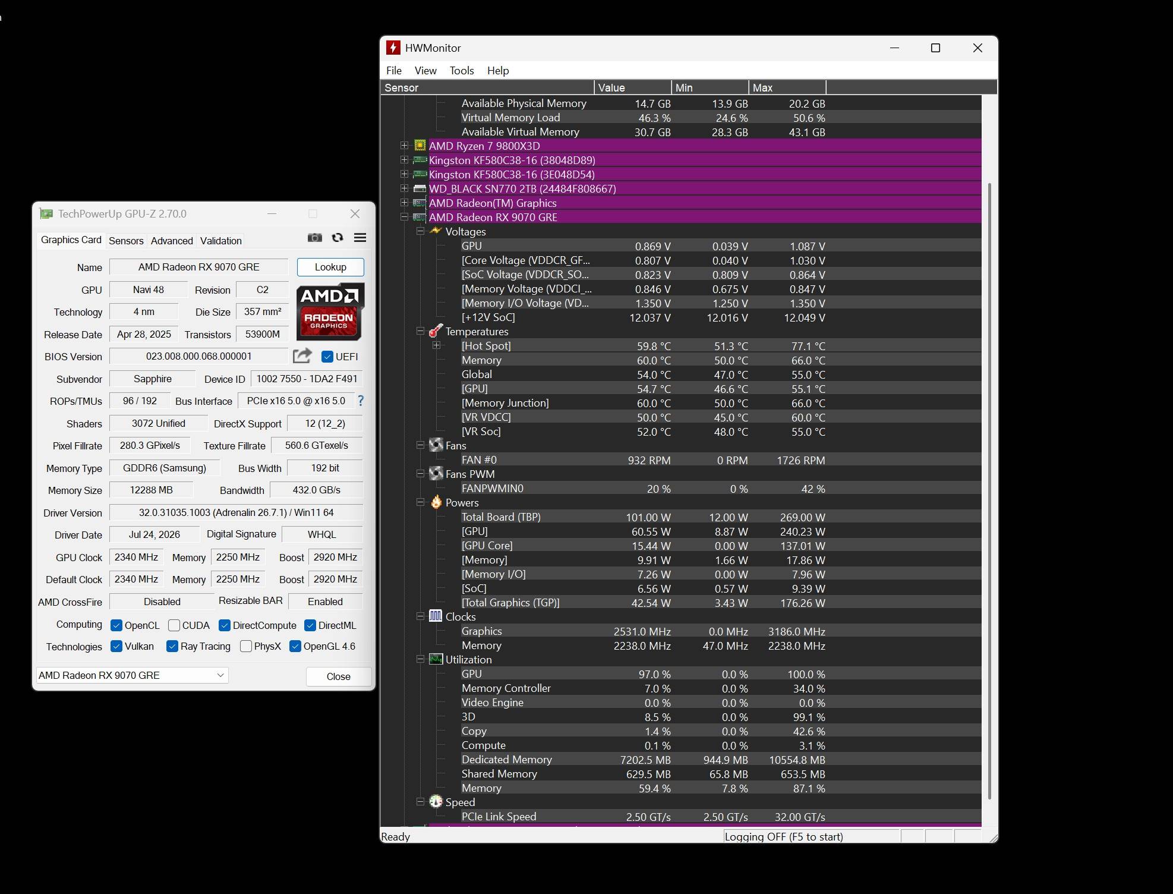Expand the WD_BLACK SN770 2TB node
The width and height of the screenshot is (1173, 894).
[x=405, y=188]
